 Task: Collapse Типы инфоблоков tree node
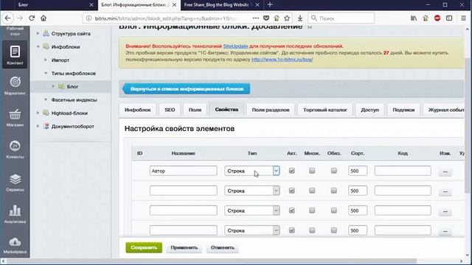[x=46, y=73]
